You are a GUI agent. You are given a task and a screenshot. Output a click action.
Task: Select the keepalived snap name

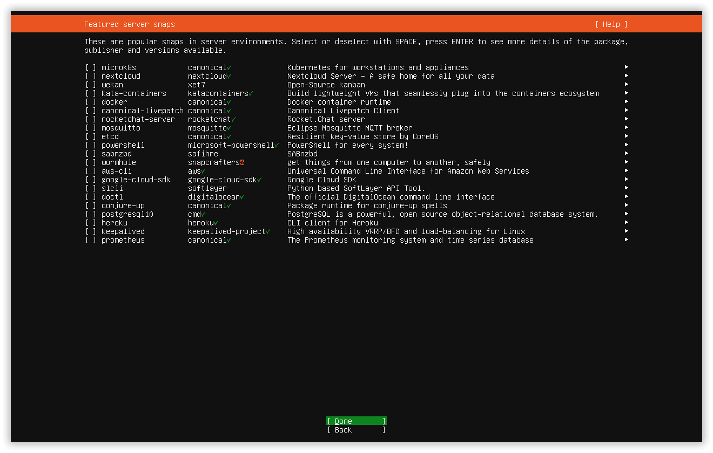(123, 231)
